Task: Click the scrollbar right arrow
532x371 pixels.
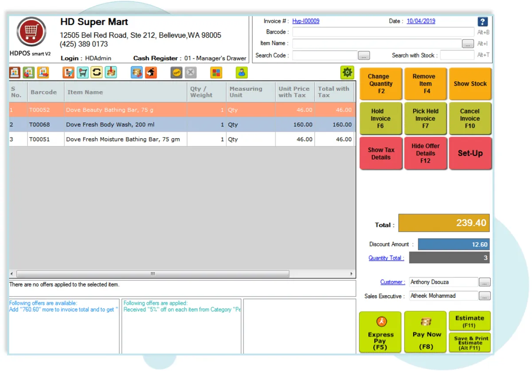Action: pos(352,274)
